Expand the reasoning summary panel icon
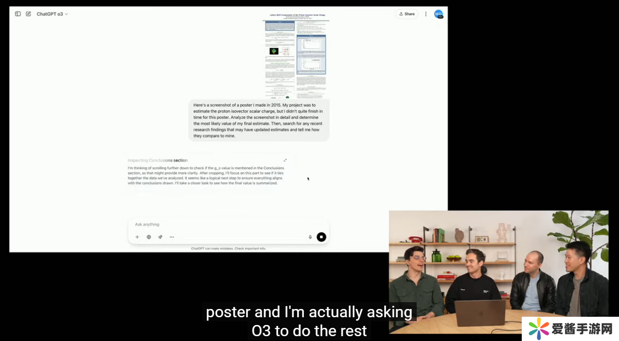This screenshot has width=619, height=341. coord(285,160)
